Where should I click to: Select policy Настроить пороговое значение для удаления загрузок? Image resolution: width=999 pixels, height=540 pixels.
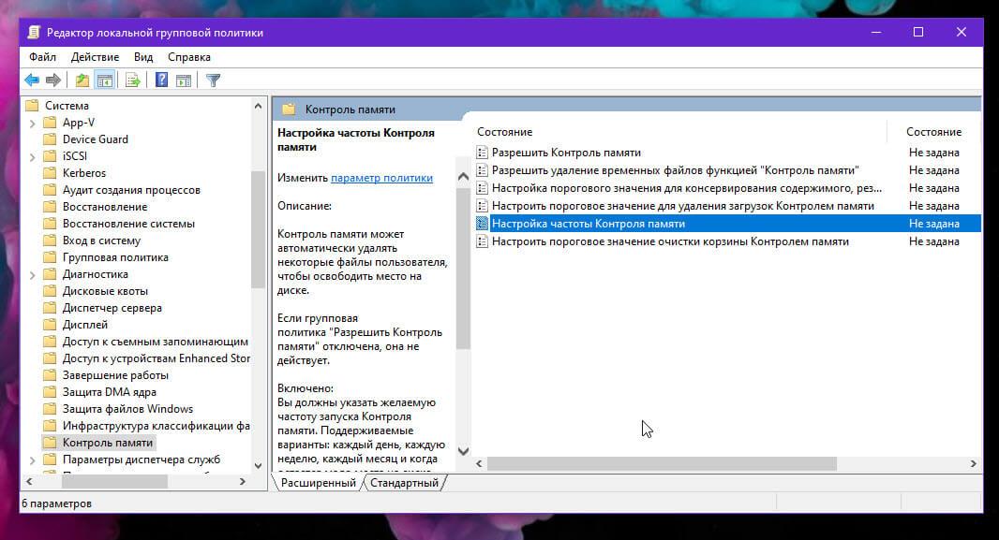pos(683,206)
